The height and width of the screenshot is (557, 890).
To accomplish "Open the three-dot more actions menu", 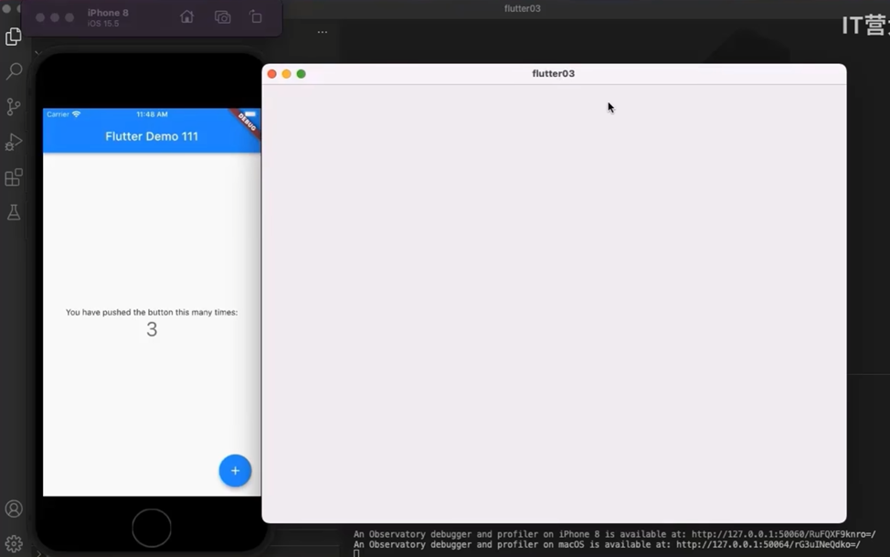I will pos(323,32).
